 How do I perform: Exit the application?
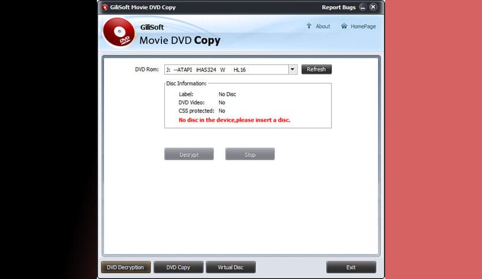pyautogui.click(x=351, y=267)
